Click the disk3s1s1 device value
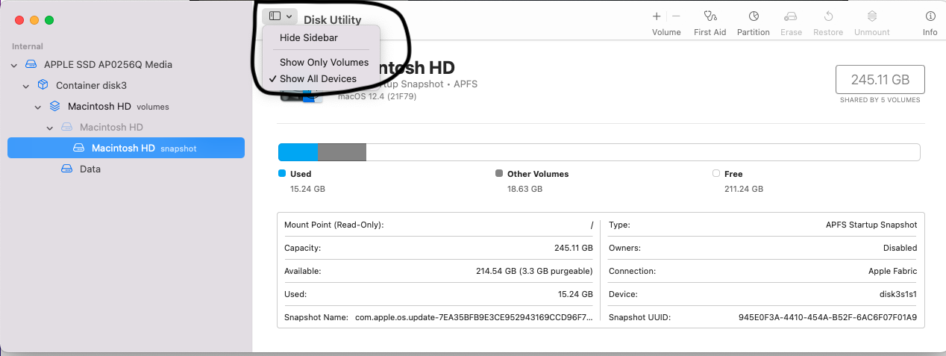 point(898,294)
